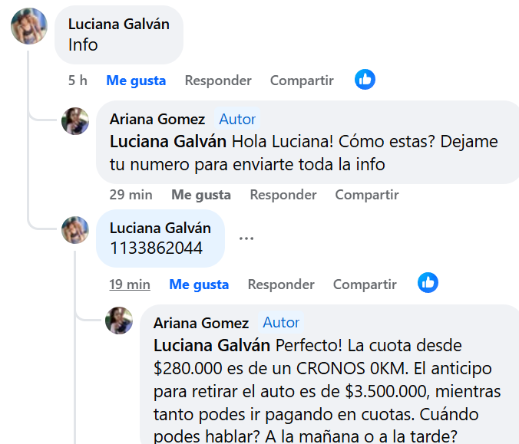Viewport: 519px width, 444px height.
Task: Open Ariana Gomez's avatar on the first reply
Action: pos(75,121)
